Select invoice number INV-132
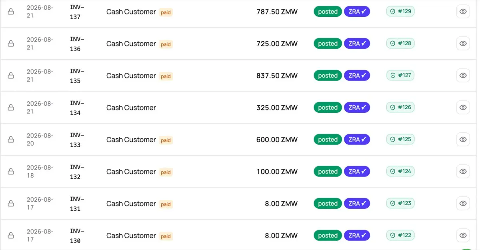Screen dimensions: 480x250 [77, 172]
